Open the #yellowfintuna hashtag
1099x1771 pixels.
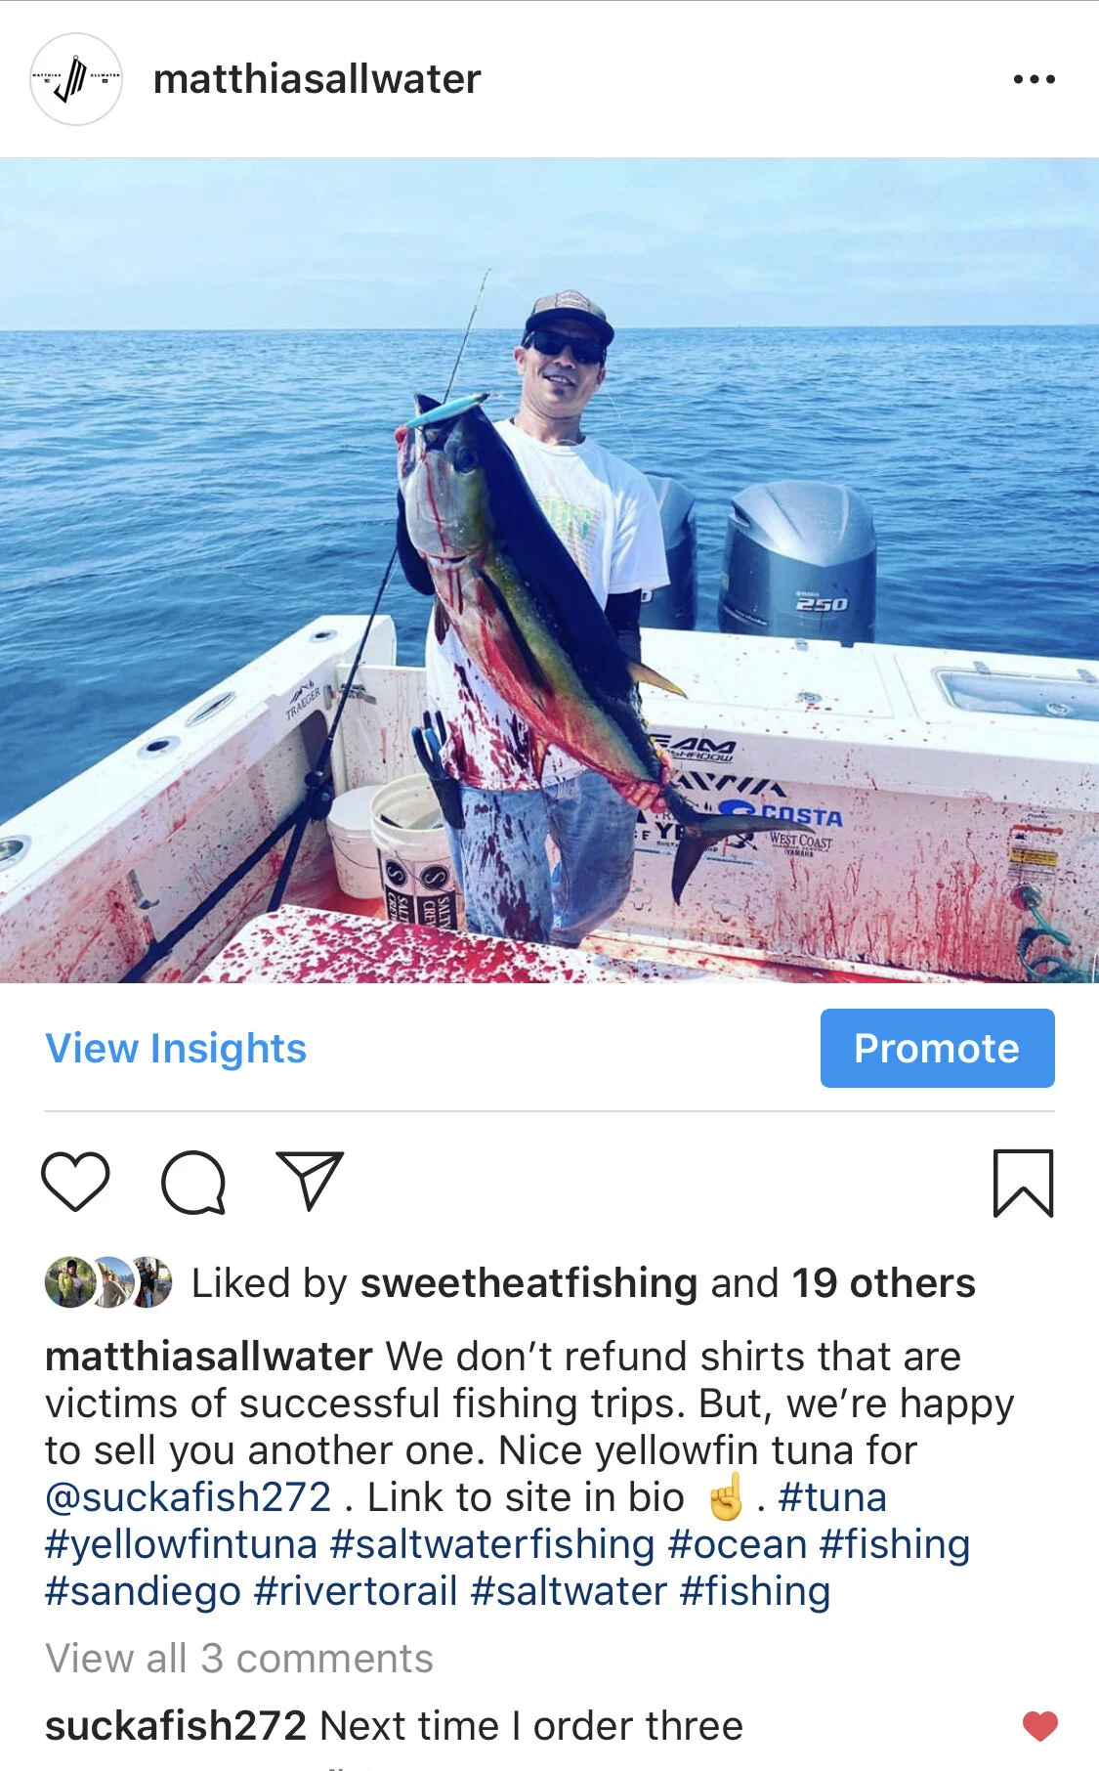click(182, 1544)
